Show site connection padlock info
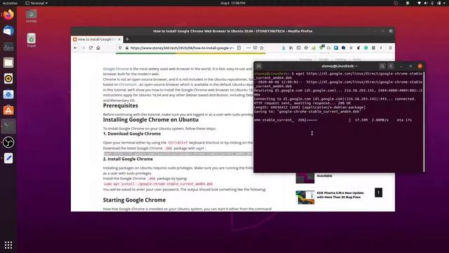Screen dimensions: 449x253 pos(127,48)
